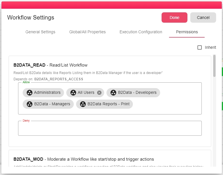Click the B2Data - Developers group icon

click(113, 93)
